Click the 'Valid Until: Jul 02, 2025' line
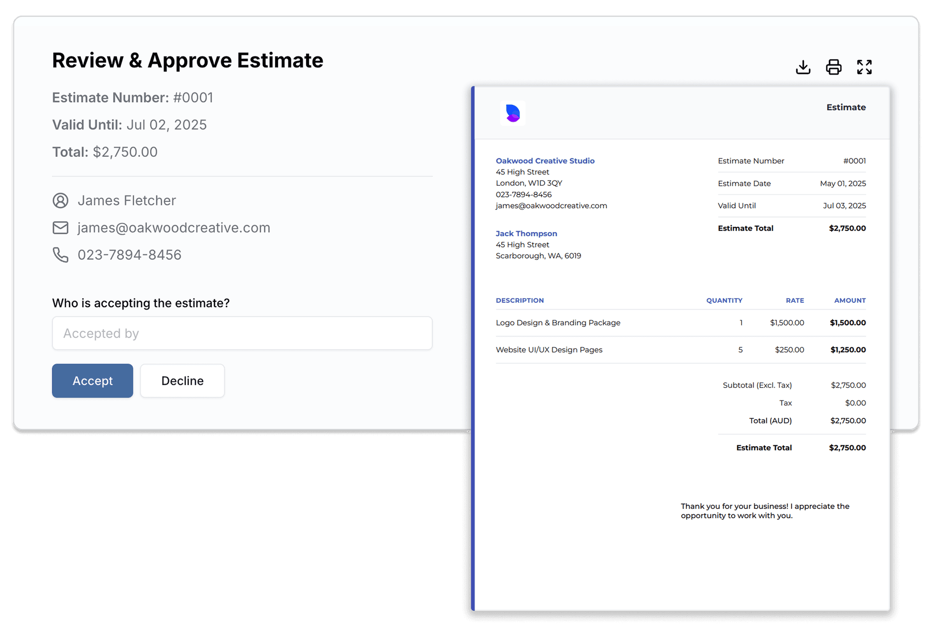 [x=130, y=125]
